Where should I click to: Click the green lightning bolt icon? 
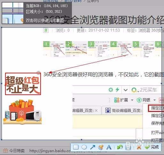(117, 90)
